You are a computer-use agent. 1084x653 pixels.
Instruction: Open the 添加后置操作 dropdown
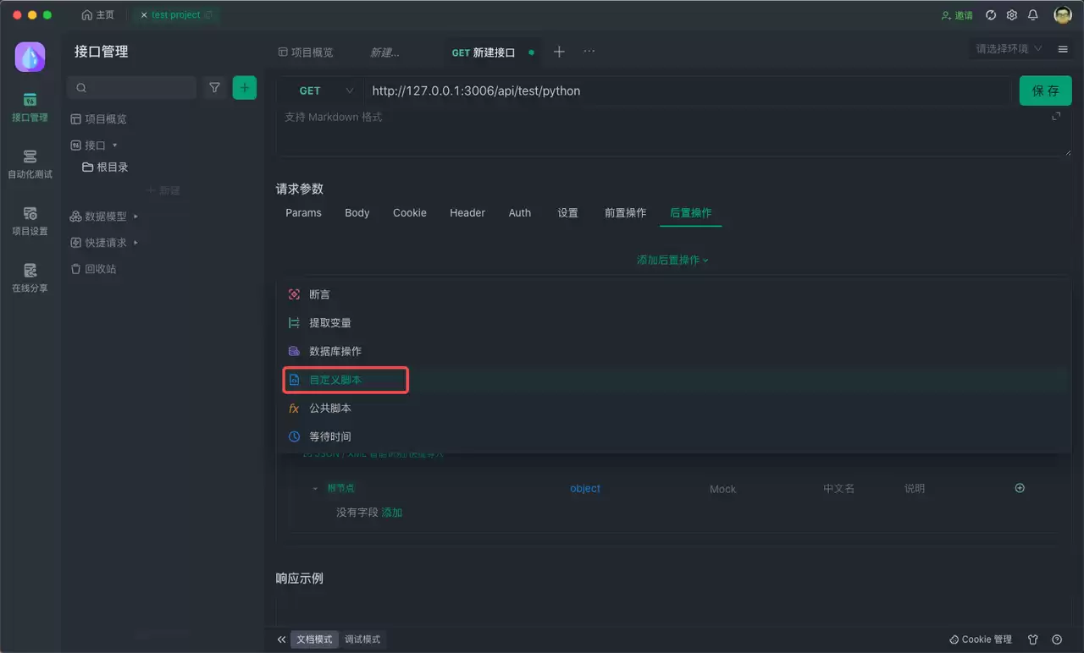672,261
